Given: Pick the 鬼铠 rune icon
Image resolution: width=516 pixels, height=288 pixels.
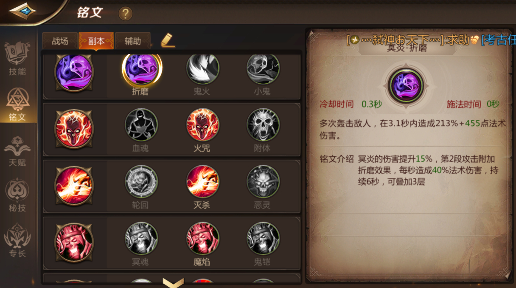Looking at the screenshot, I should click(x=263, y=238).
